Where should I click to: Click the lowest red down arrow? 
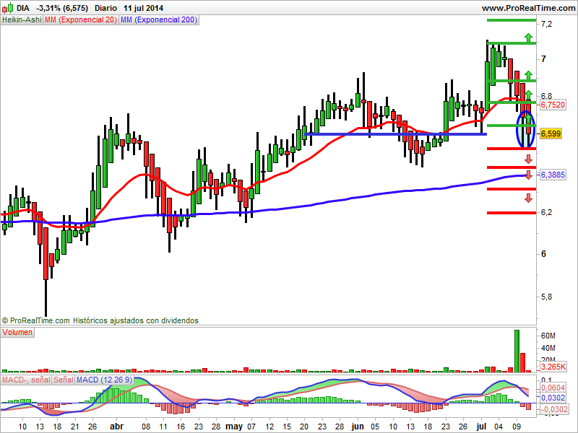point(529,198)
